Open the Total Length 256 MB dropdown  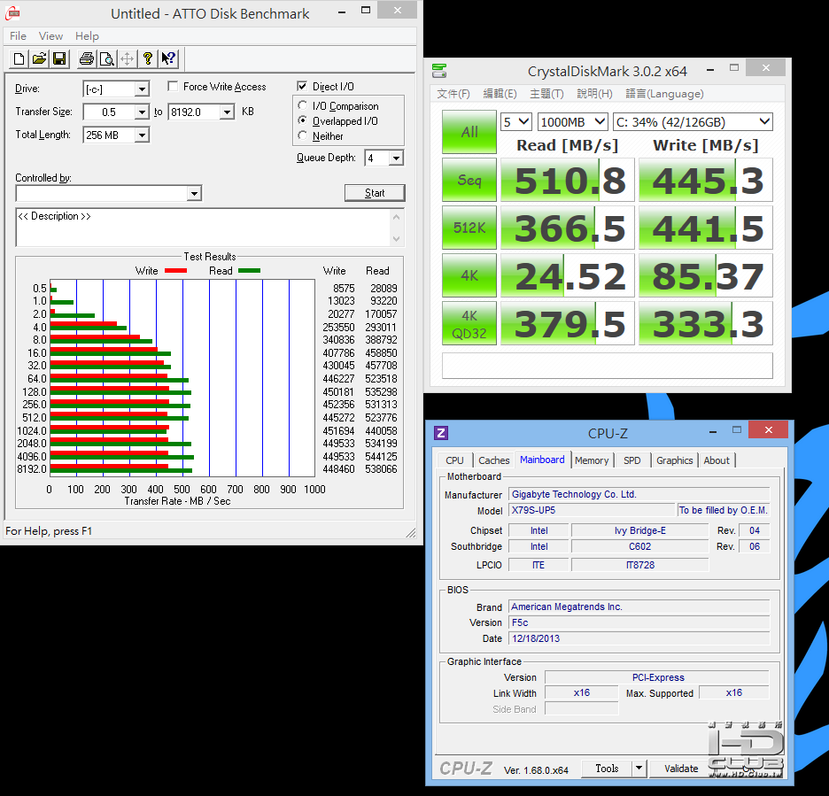pyautogui.click(x=142, y=135)
